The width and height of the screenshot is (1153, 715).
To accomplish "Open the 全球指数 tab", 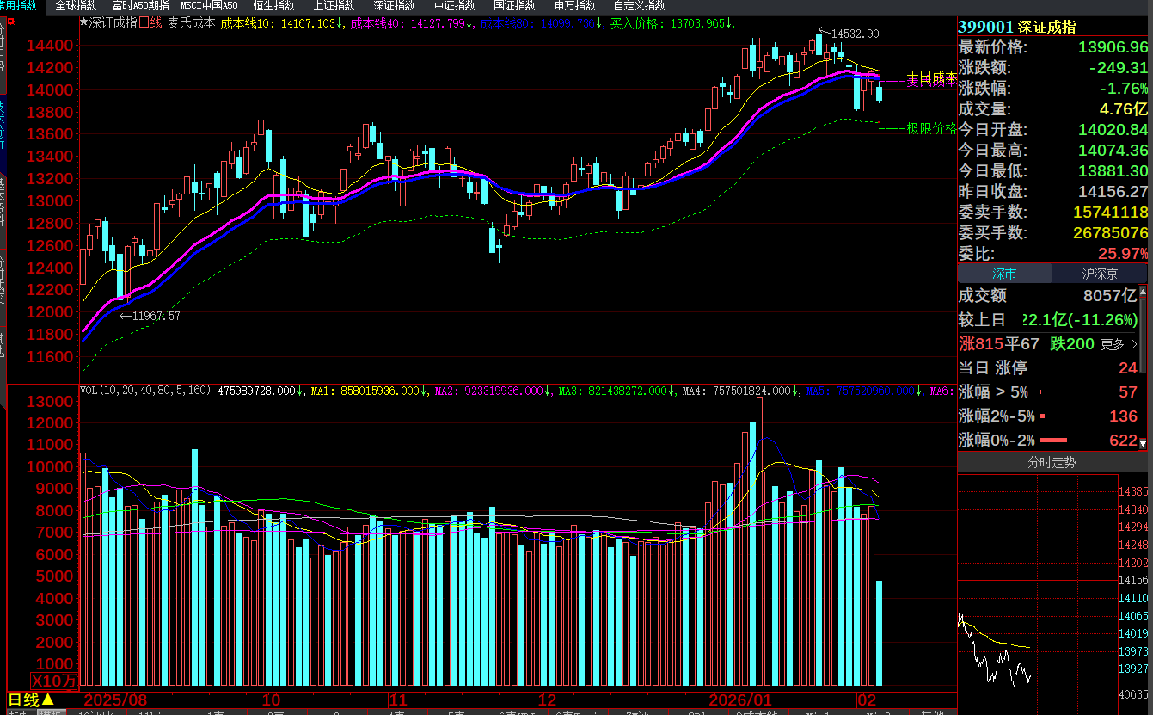I will pos(76,6).
